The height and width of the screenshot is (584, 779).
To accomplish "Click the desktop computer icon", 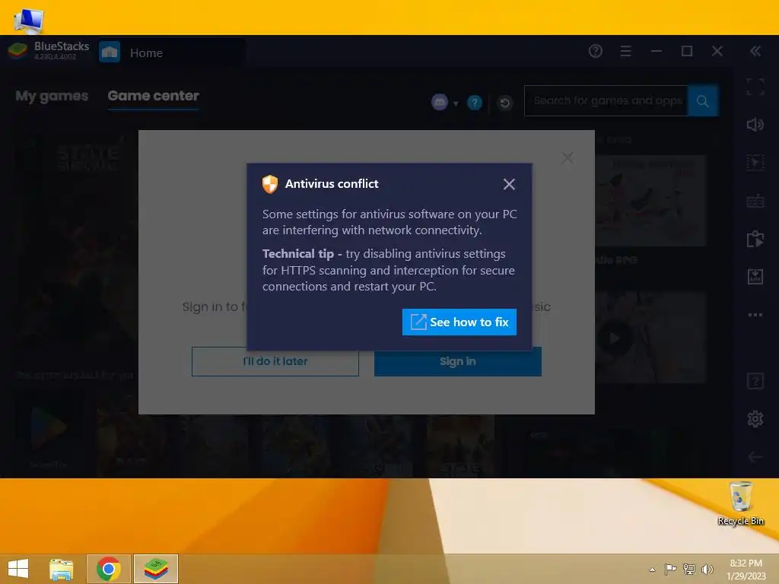I will coord(29,21).
